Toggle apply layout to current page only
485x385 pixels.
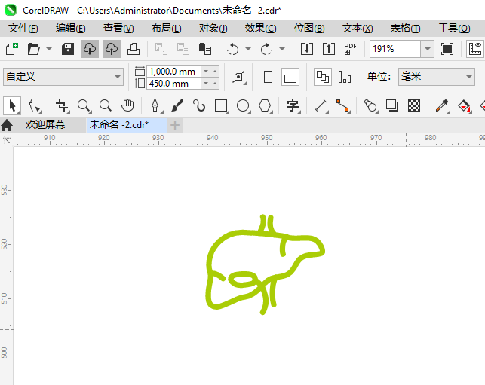345,77
